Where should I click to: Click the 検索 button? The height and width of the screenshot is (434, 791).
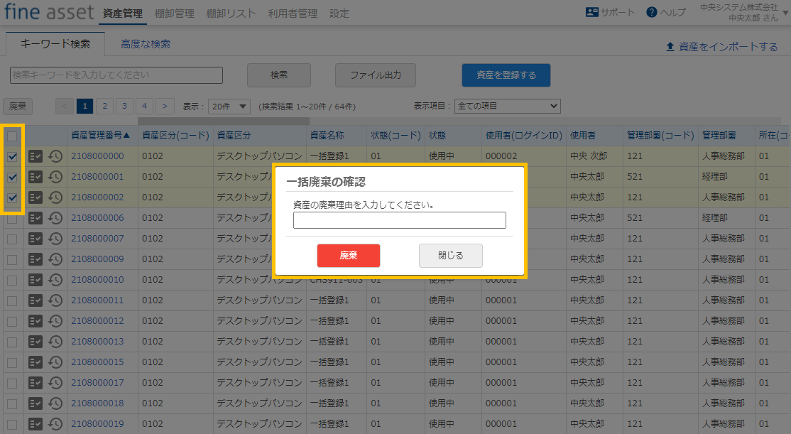[x=279, y=75]
